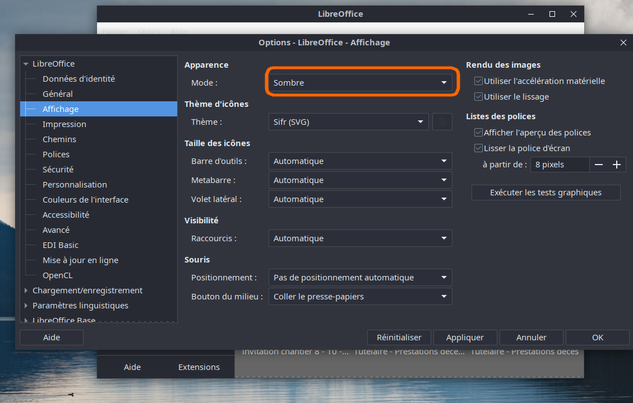Open the "Bouton du milieu" dropdown
This screenshot has height=403, width=633.
(x=360, y=297)
